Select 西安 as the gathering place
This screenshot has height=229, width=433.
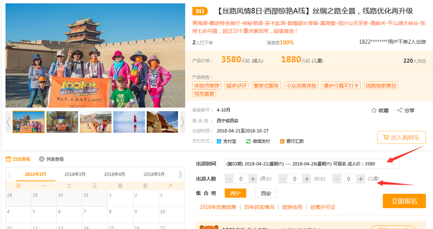point(266,193)
